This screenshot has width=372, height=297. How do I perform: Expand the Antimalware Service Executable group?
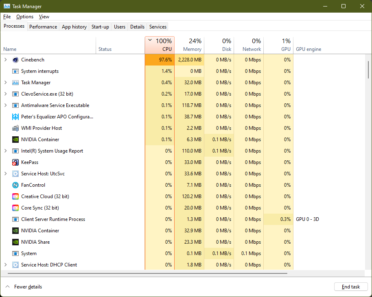(5, 105)
